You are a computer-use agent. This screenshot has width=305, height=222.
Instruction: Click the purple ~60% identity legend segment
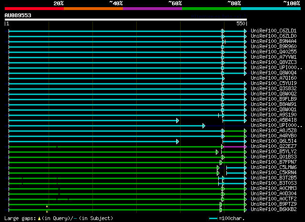point(152,9)
